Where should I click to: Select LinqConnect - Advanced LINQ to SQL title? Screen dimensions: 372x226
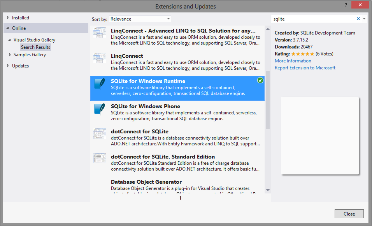183,31
